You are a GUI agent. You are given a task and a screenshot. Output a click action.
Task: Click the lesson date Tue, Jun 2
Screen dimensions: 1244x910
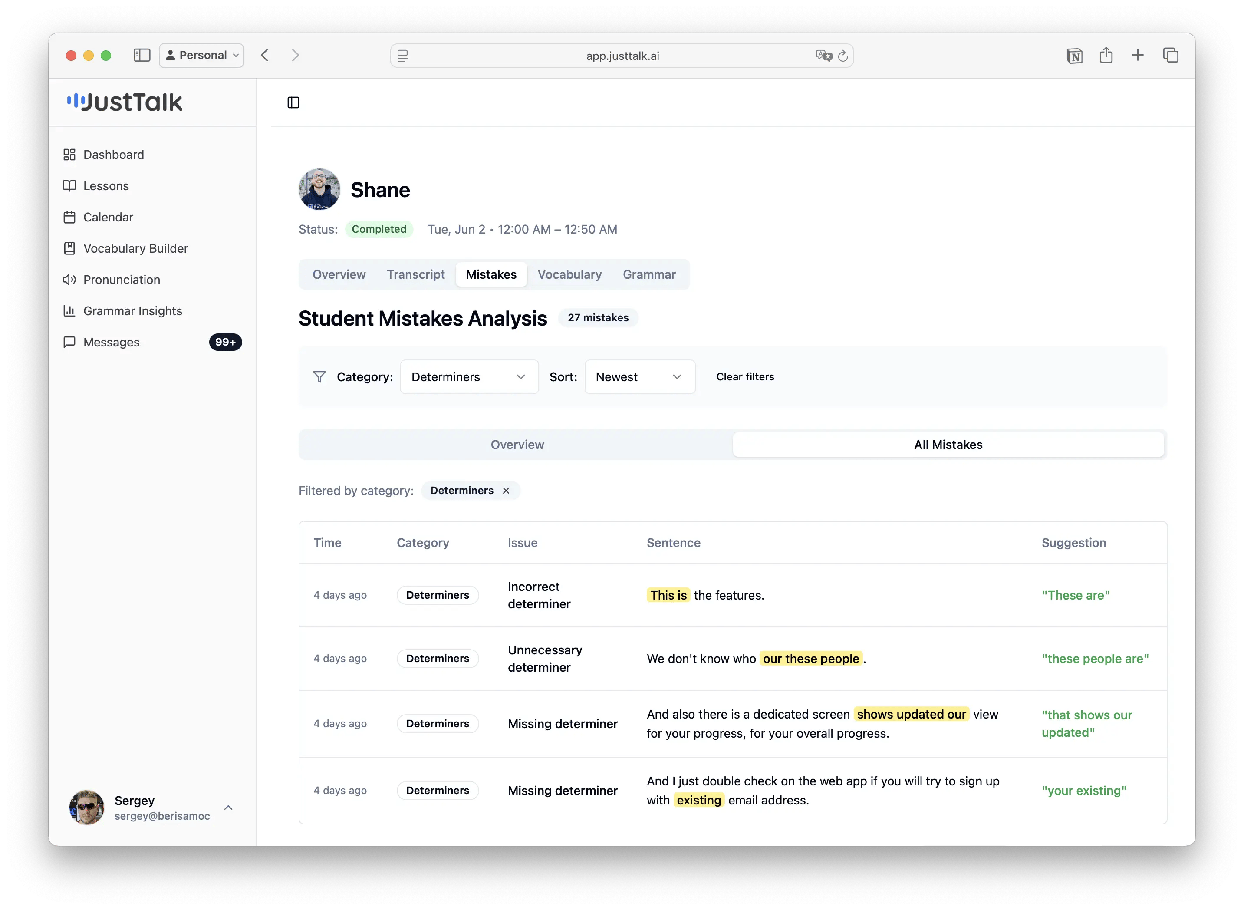(457, 229)
